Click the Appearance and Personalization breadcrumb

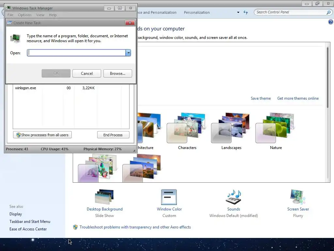tap(157, 12)
